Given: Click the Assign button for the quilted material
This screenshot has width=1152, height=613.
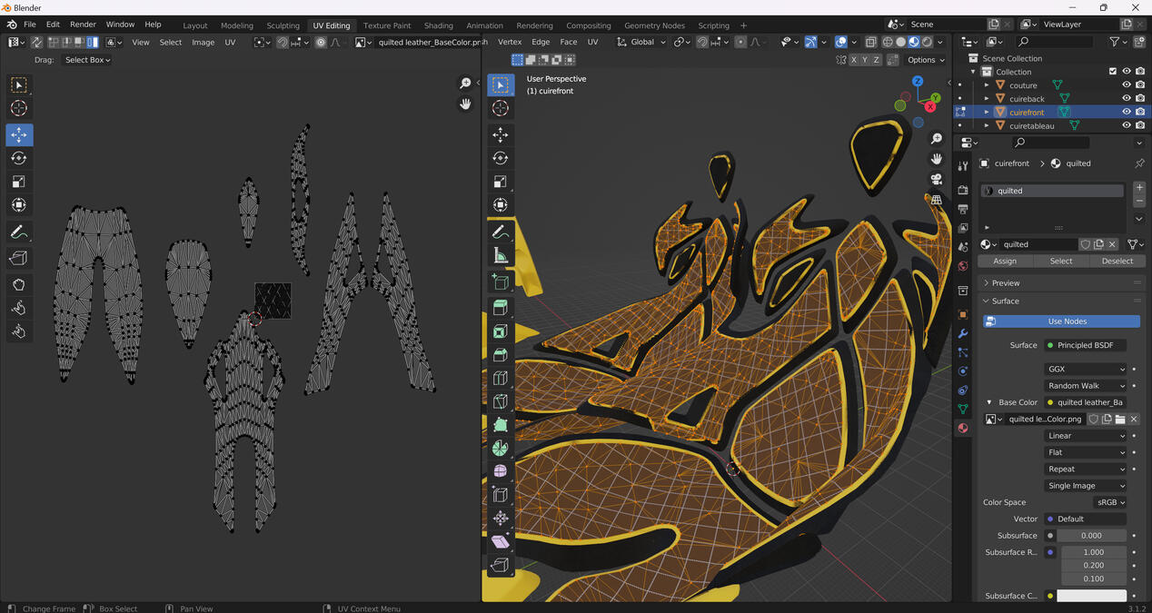Looking at the screenshot, I should (1004, 261).
